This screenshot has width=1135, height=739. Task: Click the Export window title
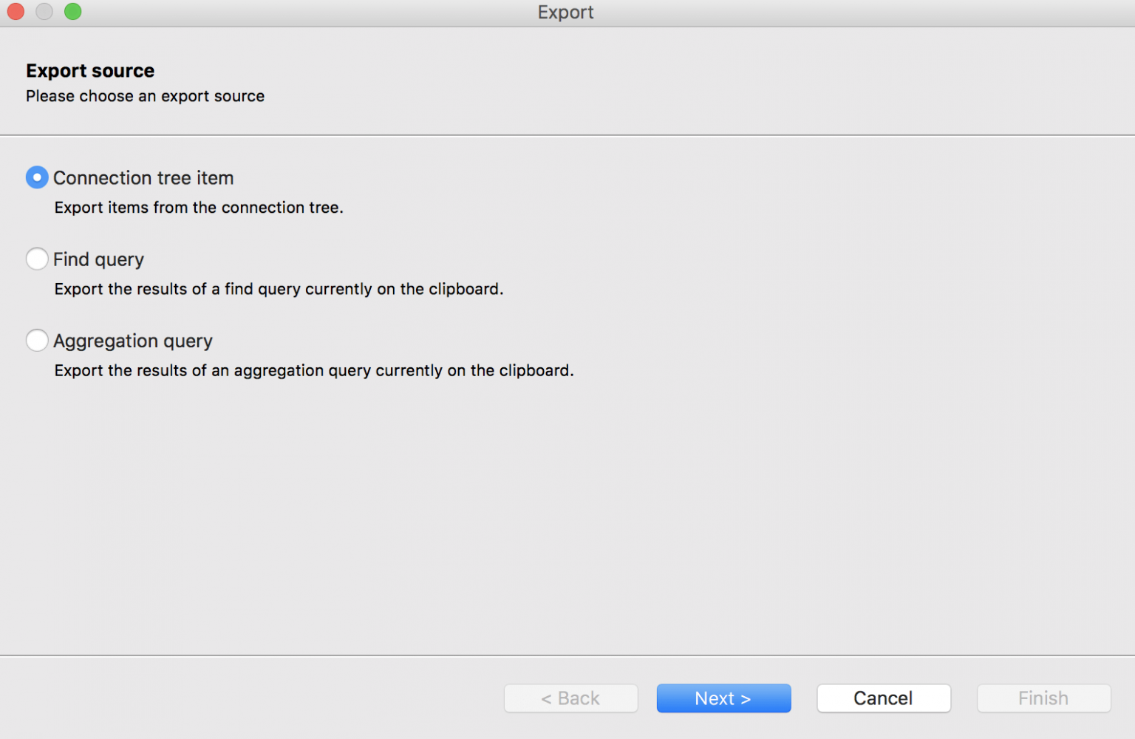coord(565,12)
